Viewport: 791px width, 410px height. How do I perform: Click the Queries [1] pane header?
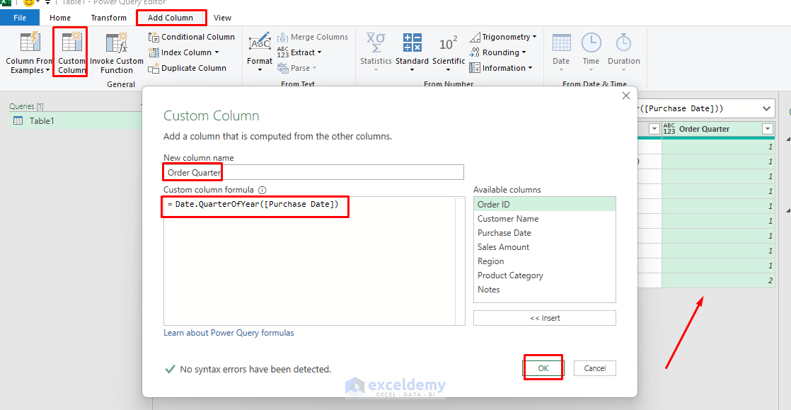click(x=26, y=106)
